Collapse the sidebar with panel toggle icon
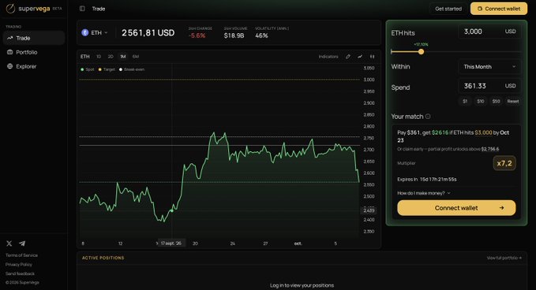This screenshot has width=536, height=290. coord(82,9)
